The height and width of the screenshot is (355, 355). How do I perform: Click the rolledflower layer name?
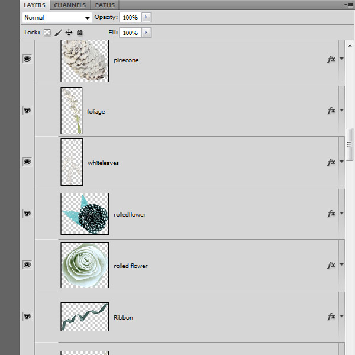130,214
